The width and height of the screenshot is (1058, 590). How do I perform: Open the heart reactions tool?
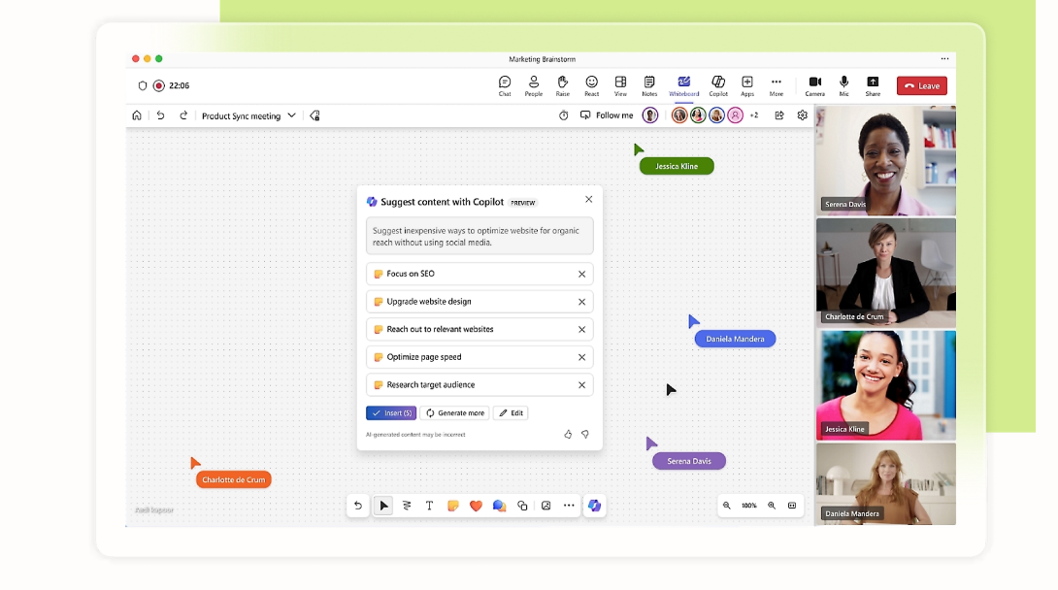476,506
